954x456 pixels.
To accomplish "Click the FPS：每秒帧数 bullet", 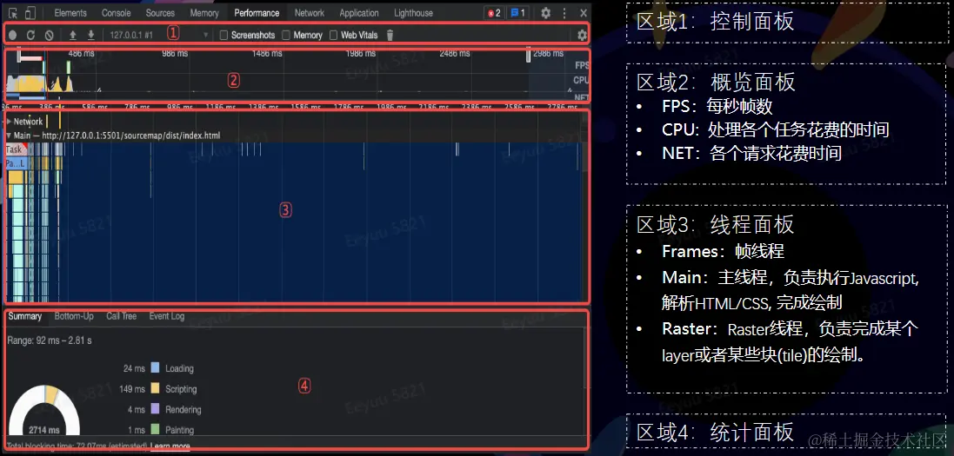I will tap(717, 106).
